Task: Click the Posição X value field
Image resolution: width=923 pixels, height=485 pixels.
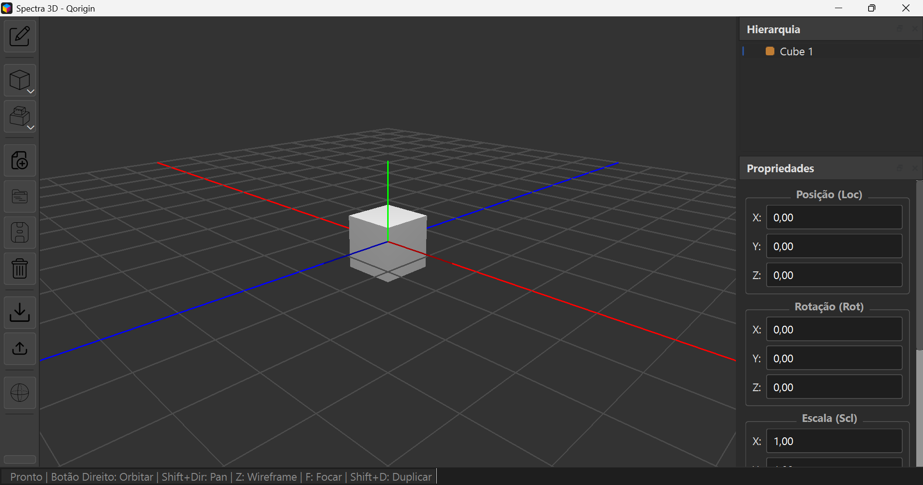Action: [834, 217]
